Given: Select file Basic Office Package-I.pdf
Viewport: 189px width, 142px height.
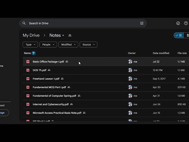Looking at the screenshot, I should point(48,62).
